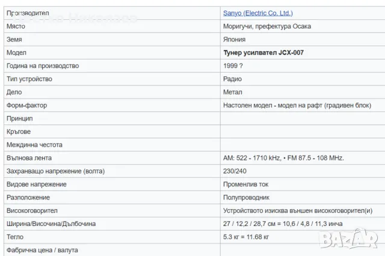The image size is (385, 256).
Task: Select the Метал value cell
Action: (232, 92)
